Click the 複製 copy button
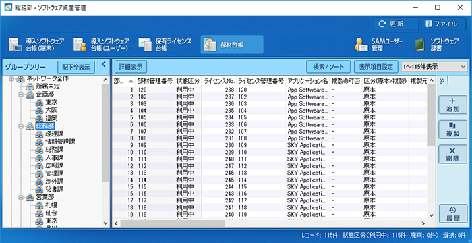Screen dimensions: 472x243 point(452,130)
